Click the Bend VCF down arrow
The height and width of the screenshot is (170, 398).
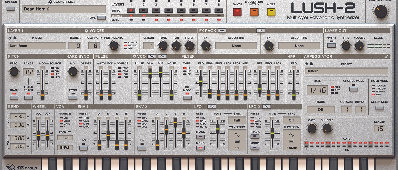coord(28,146)
